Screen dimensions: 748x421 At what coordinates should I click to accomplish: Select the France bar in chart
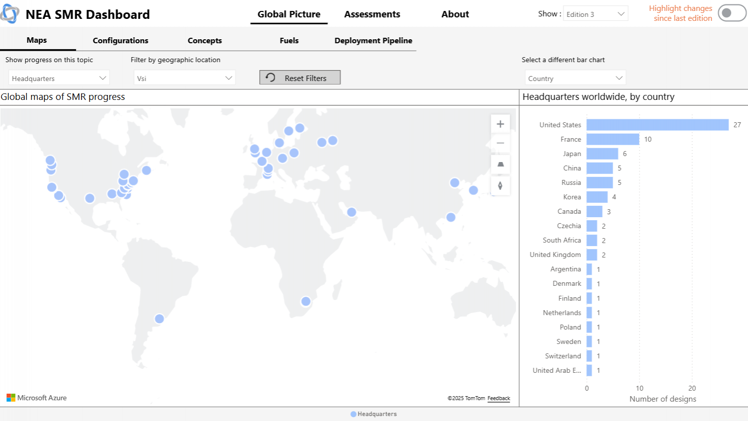612,139
